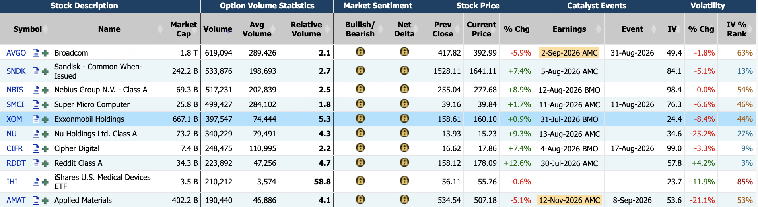Open the NBIS ticker link

15,90
